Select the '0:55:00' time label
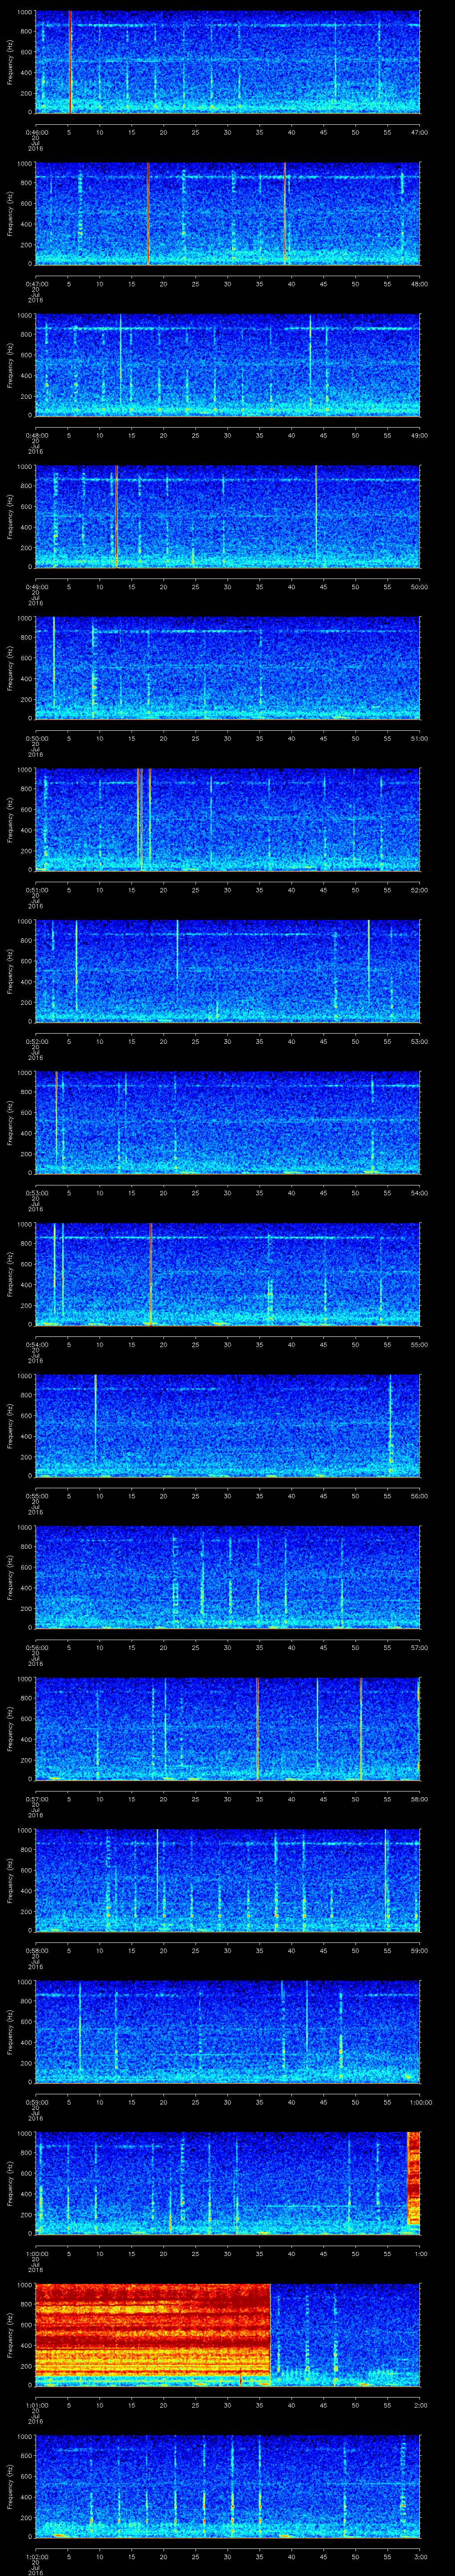The image size is (455, 2576). coord(36,1496)
